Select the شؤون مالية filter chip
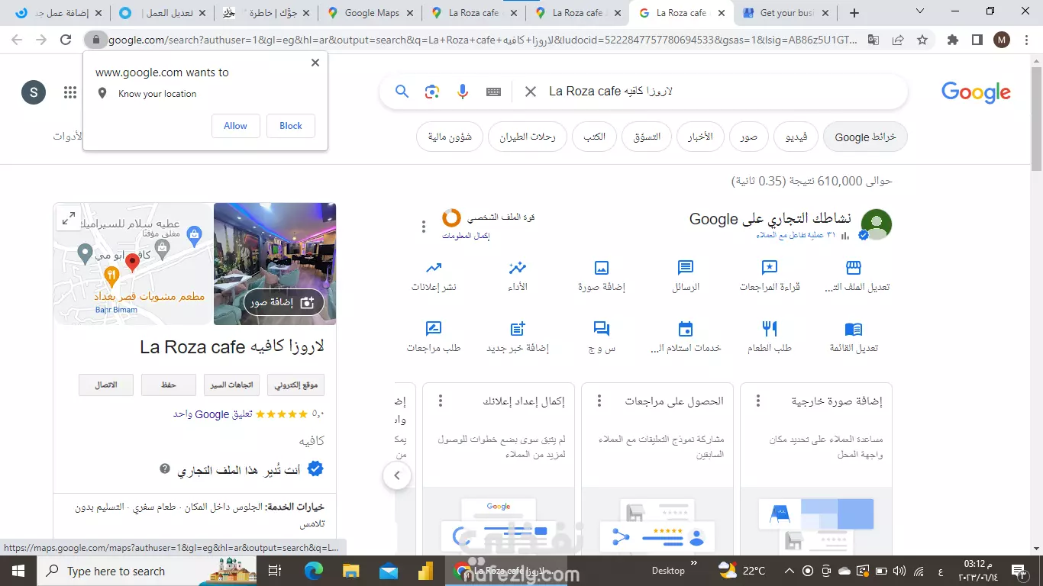The width and height of the screenshot is (1043, 586). (450, 137)
